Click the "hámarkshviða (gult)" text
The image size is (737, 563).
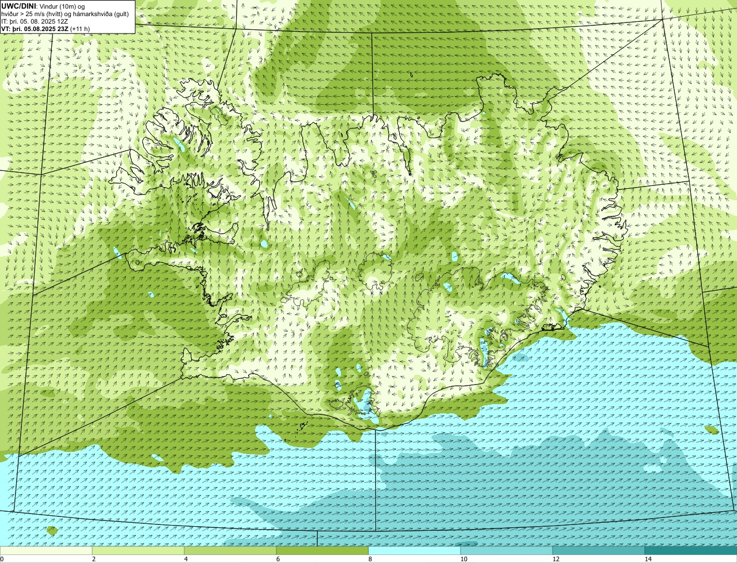[100, 14]
